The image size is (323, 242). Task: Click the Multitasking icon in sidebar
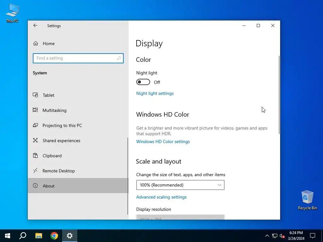pyautogui.click(x=35, y=110)
